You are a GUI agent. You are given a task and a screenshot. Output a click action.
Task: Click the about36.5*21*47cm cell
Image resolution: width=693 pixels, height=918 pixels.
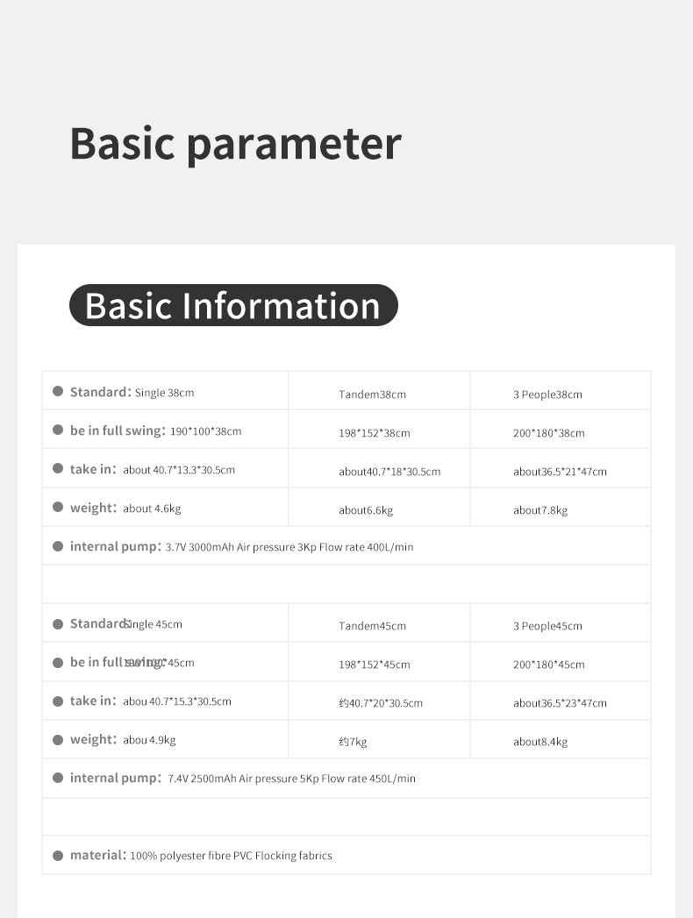coord(560,472)
